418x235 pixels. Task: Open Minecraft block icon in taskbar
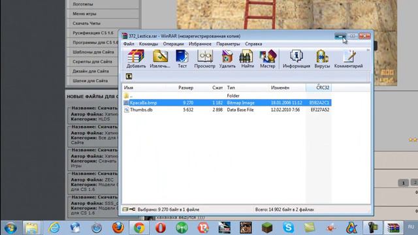(267, 228)
